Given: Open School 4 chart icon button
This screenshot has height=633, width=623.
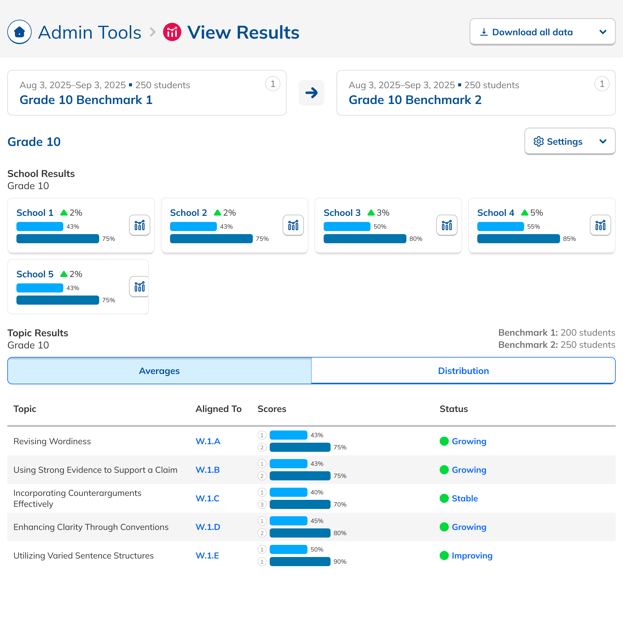Looking at the screenshot, I should tap(600, 225).
